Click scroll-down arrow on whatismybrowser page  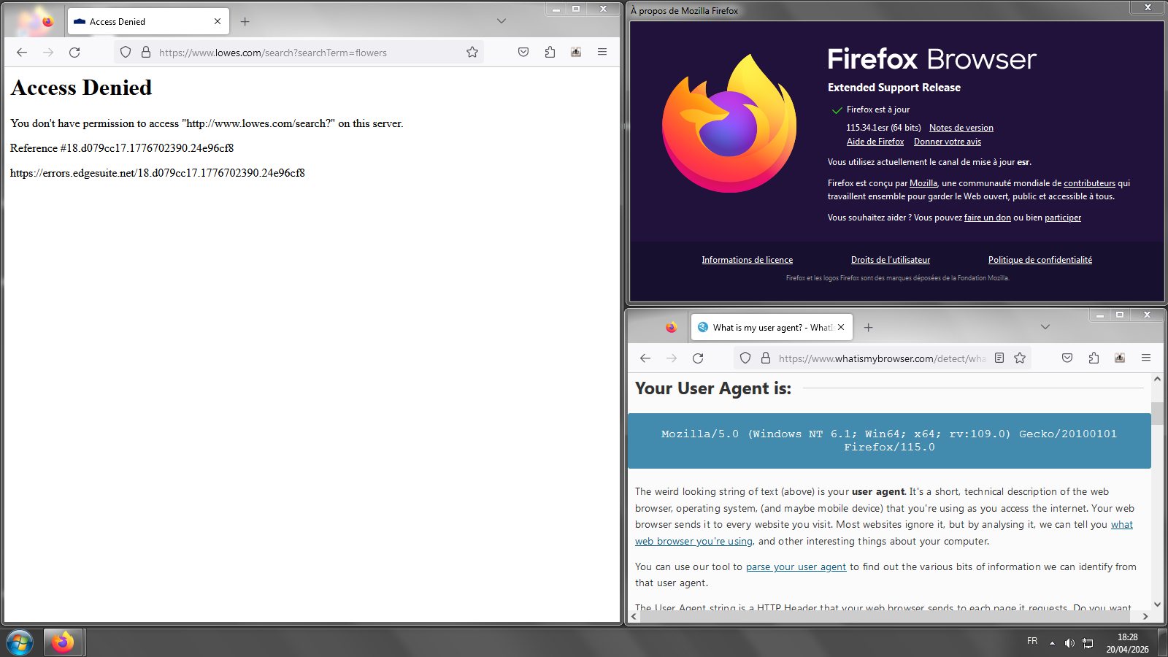point(1157,604)
